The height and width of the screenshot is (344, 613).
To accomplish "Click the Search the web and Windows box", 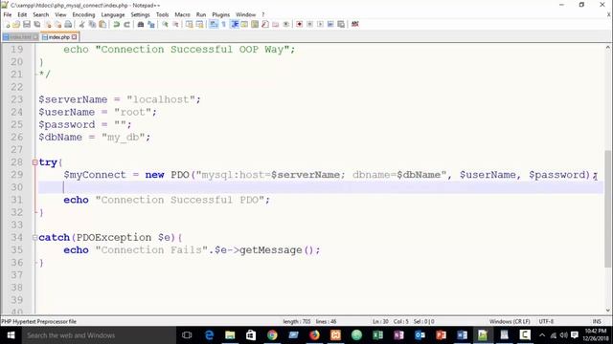I will 98,335.
